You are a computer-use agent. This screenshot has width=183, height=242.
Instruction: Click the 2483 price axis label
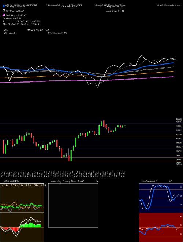coord(178,155)
